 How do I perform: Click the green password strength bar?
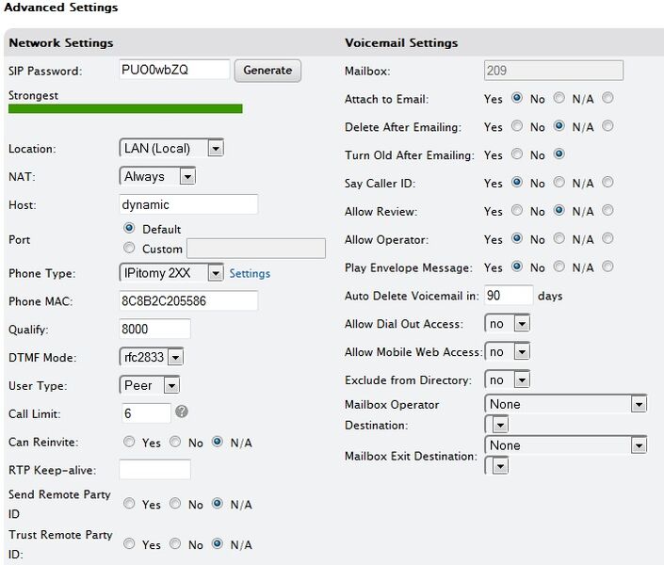click(124, 108)
